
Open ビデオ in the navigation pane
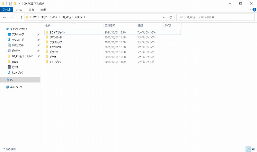pyautogui.click(x=15, y=67)
